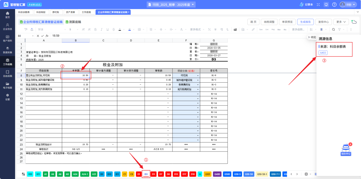The width and height of the screenshot is (361, 179).
Task: Expand the 更多格式 dropdown
Action: tap(197, 29)
